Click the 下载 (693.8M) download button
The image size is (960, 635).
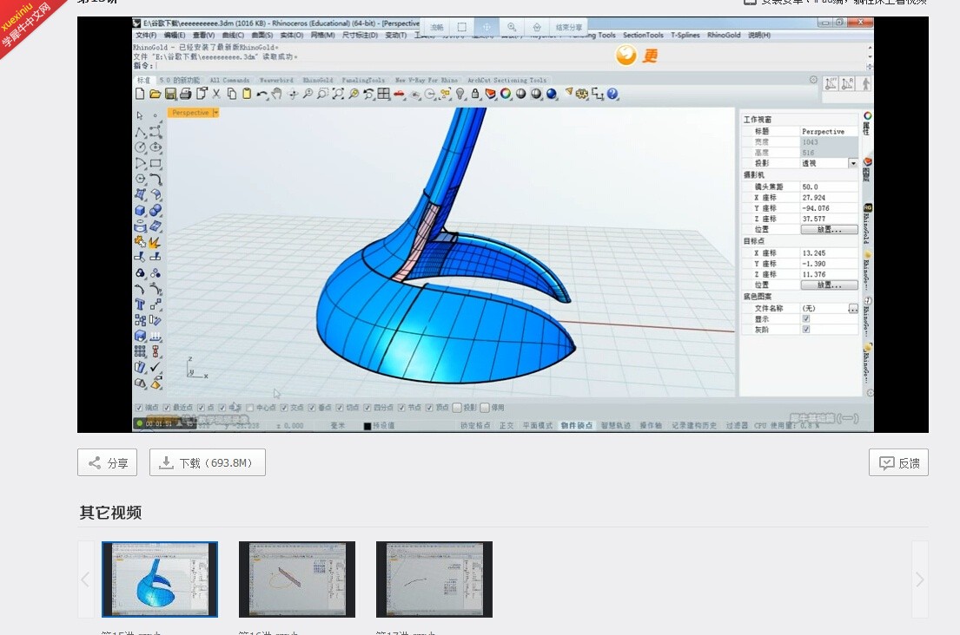pyautogui.click(x=208, y=462)
